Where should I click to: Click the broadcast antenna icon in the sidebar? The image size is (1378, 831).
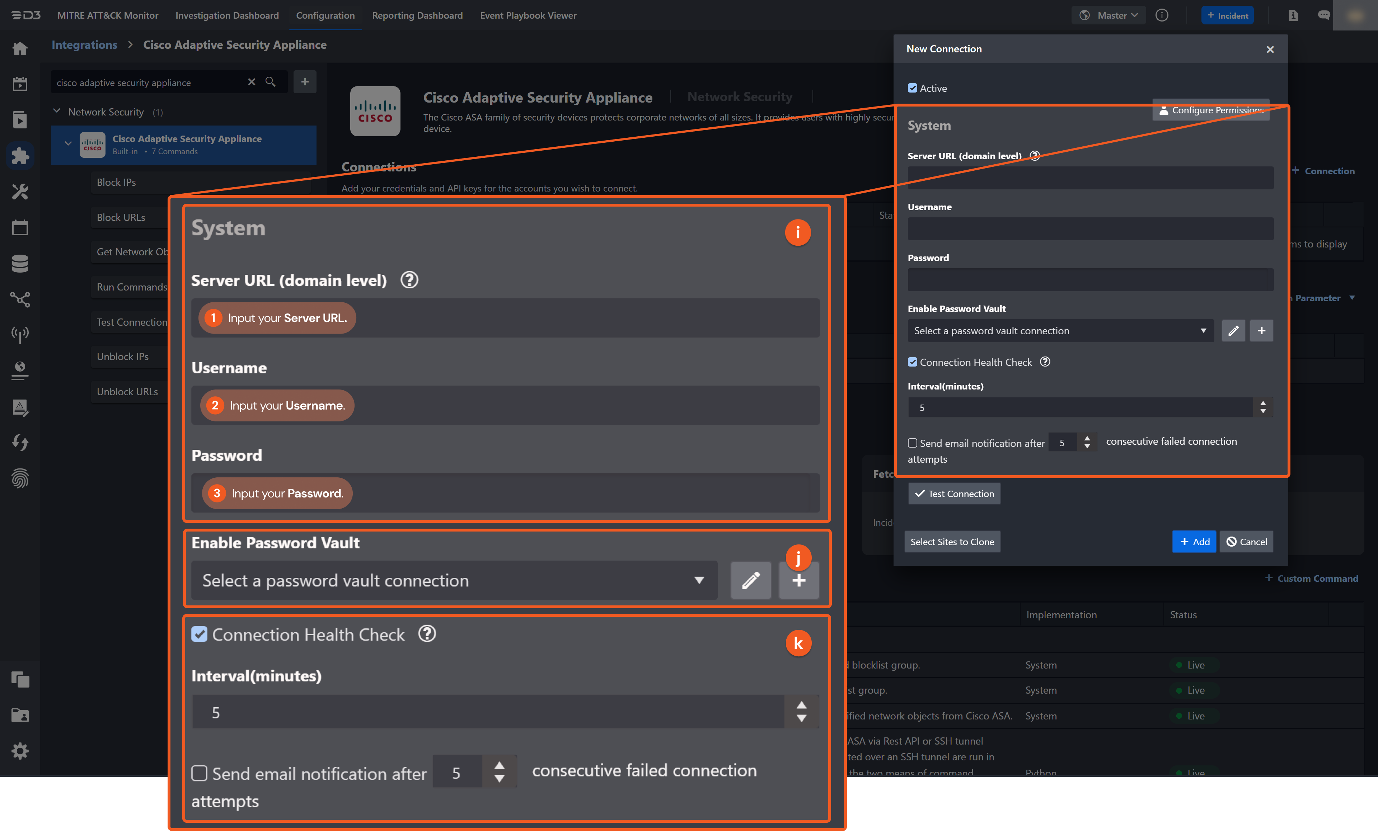point(20,335)
